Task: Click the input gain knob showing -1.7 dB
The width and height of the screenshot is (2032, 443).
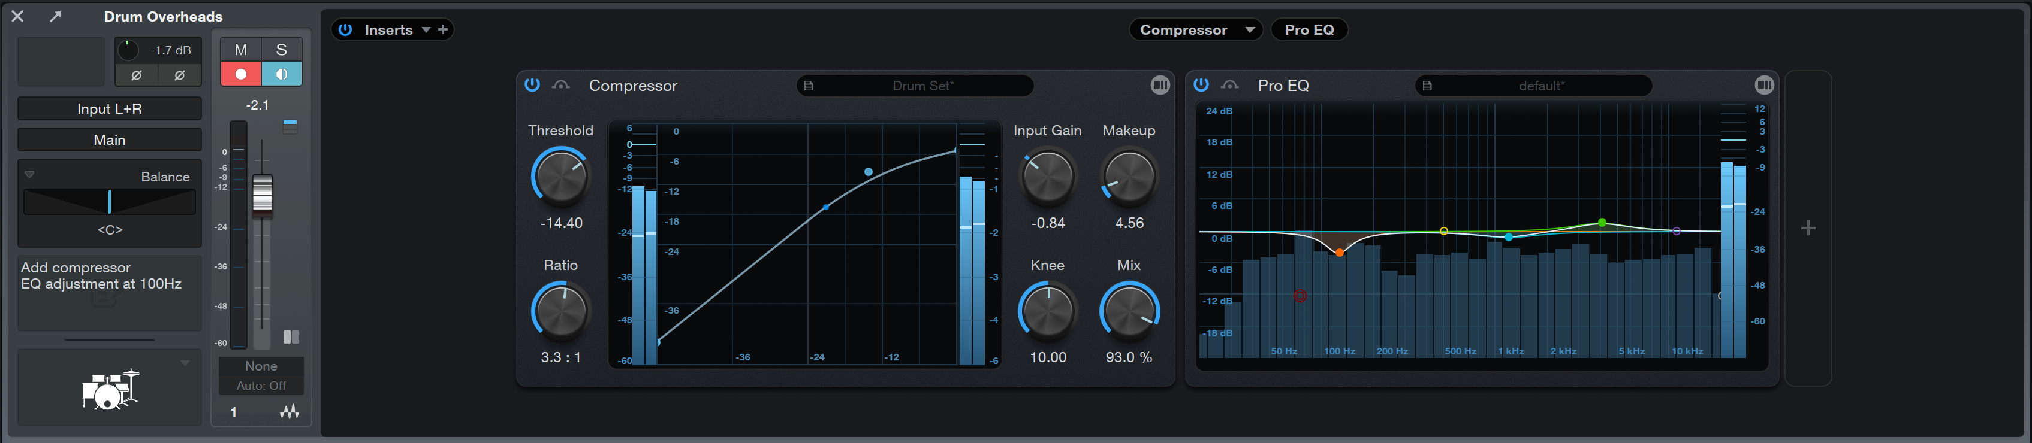Action: [127, 50]
